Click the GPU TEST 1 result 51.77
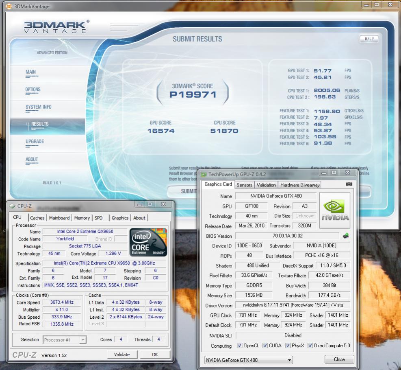Image resolution: width=401 pixels, height=370 pixels. 323,71
